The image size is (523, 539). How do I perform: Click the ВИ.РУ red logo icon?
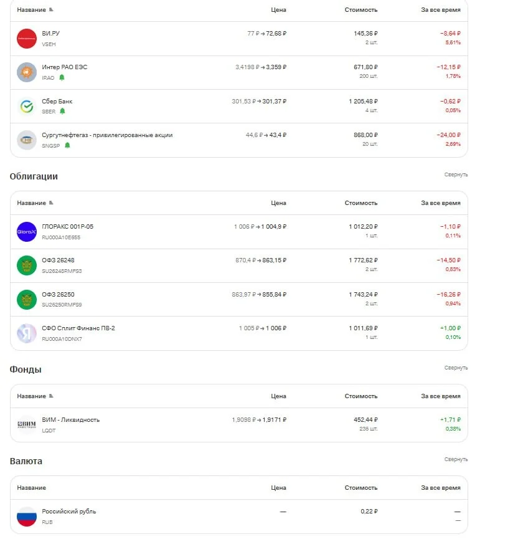[26, 39]
